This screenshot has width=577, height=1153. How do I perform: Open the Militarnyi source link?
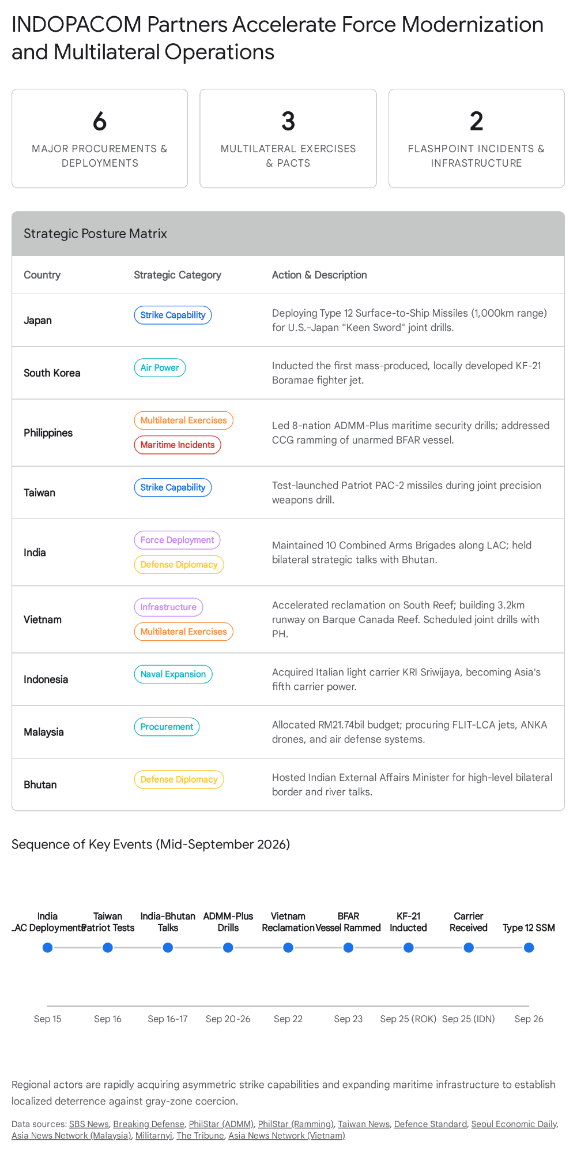click(x=154, y=1135)
